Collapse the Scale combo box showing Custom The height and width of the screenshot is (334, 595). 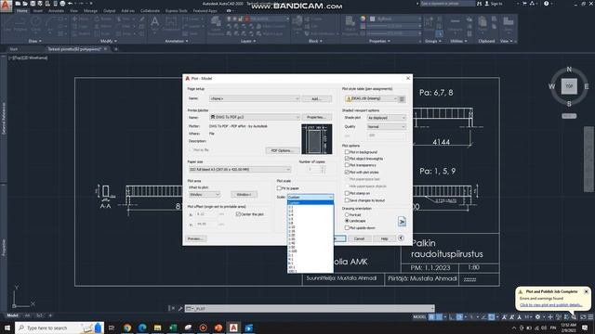311,197
